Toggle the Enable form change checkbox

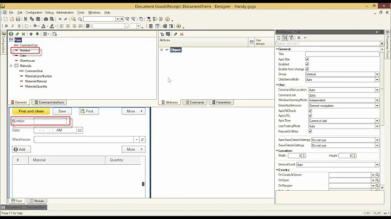(307, 69)
